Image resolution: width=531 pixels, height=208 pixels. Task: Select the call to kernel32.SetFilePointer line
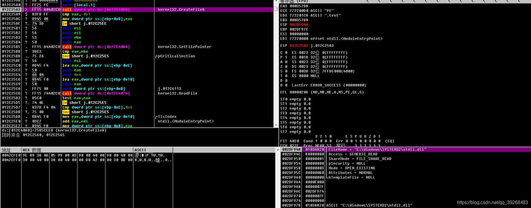pyautogui.click(x=137, y=47)
